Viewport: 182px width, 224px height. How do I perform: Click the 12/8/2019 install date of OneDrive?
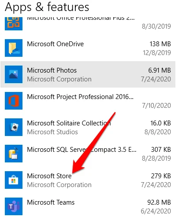point(157,53)
